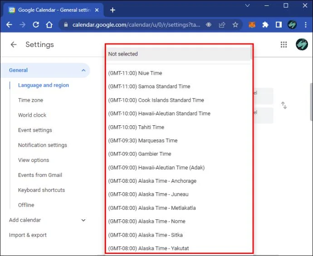Select (GMT-11:00) Niue Time

tap(178, 73)
